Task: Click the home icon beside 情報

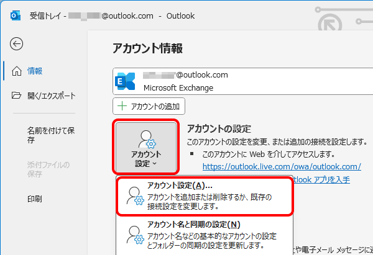Action: pyautogui.click(x=17, y=71)
